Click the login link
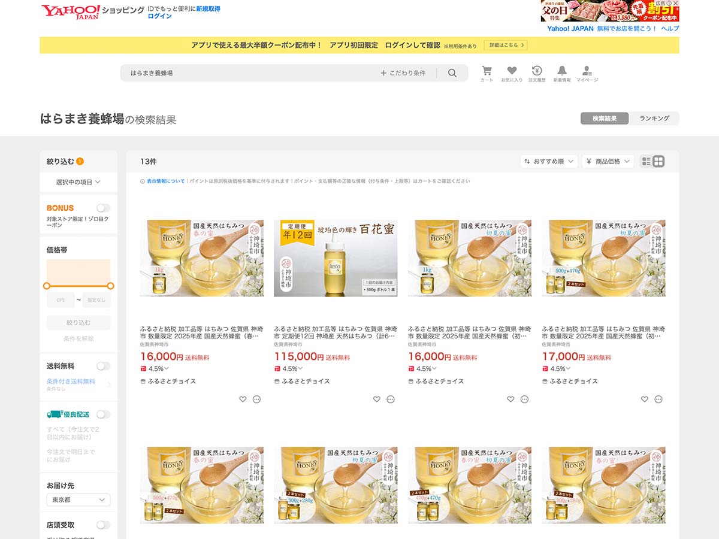The width and height of the screenshot is (719, 539). (159, 16)
